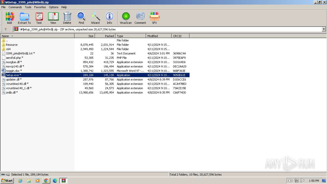Expand the archive path dropdown
Screen dimensions: 327x184
[324, 29]
